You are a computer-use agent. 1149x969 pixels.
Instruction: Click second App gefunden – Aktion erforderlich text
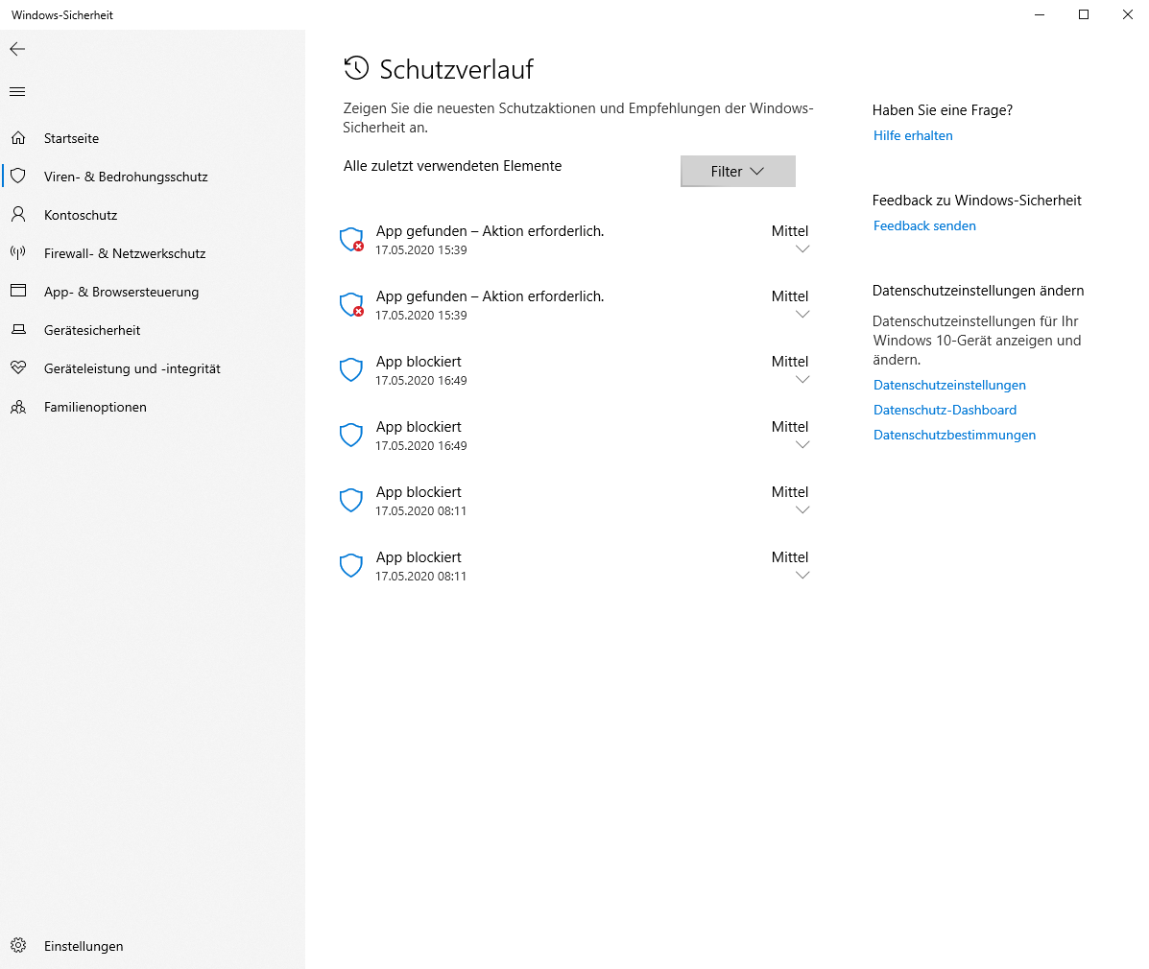(x=491, y=295)
